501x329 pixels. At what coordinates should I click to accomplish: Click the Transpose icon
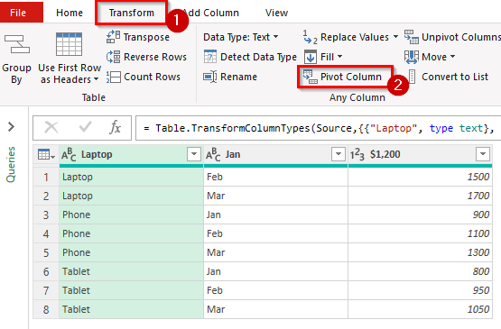coord(113,37)
